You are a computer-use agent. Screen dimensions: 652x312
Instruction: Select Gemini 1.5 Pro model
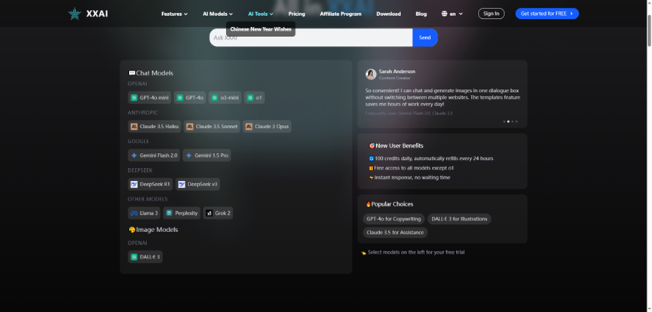[207, 155]
